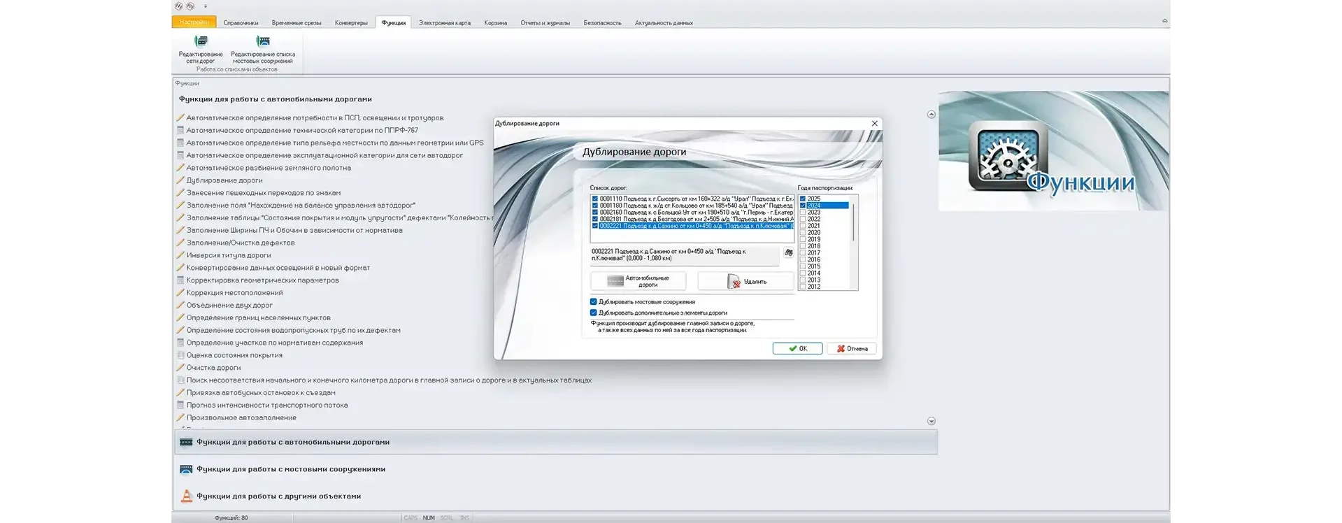
Task: Click the binoculars search icon in dialog
Action: pyautogui.click(x=788, y=253)
